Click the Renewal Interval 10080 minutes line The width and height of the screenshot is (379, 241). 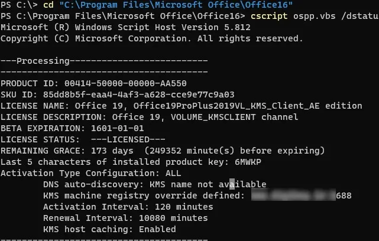(125, 218)
